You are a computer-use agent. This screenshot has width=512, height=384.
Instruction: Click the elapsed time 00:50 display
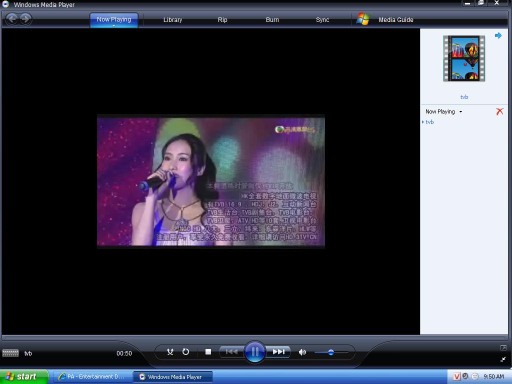(x=124, y=353)
